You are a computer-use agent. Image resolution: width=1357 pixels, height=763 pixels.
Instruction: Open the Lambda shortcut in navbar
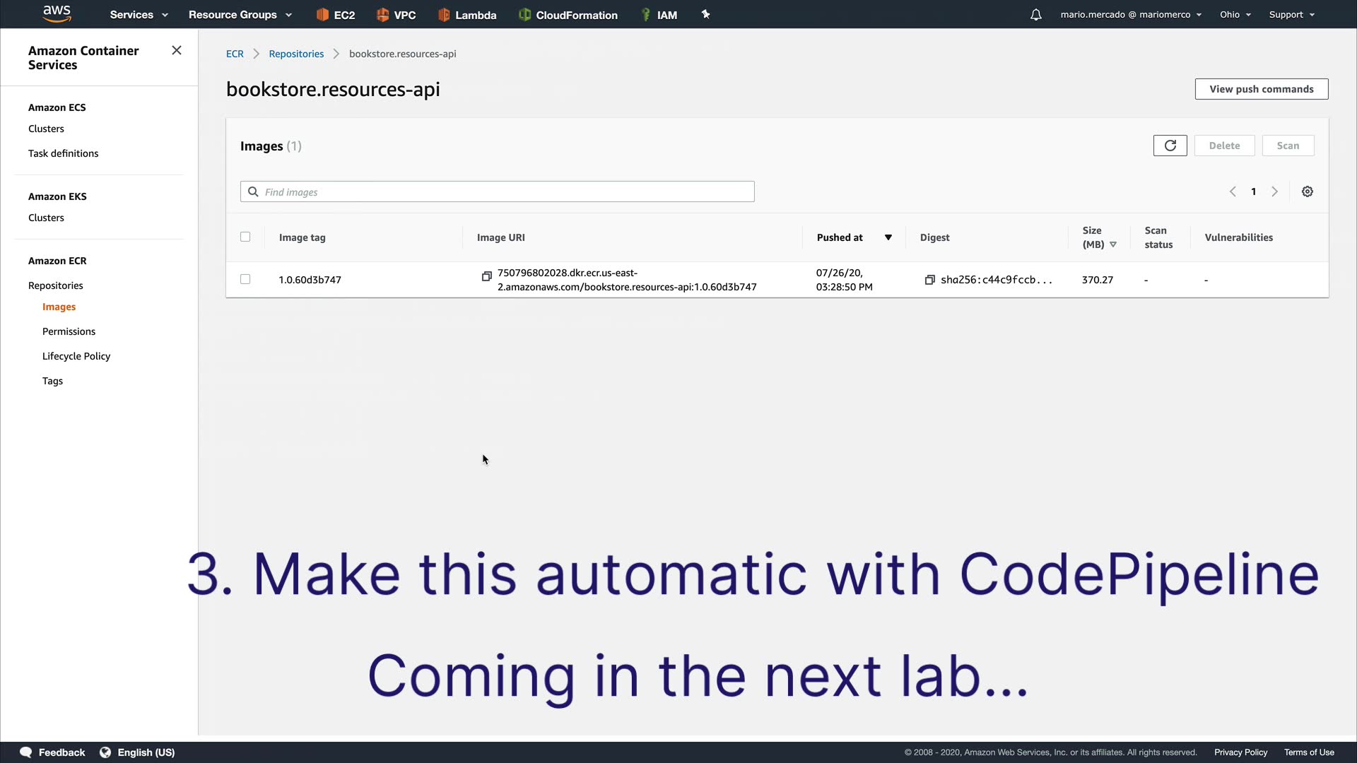click(x=467, y=15)
